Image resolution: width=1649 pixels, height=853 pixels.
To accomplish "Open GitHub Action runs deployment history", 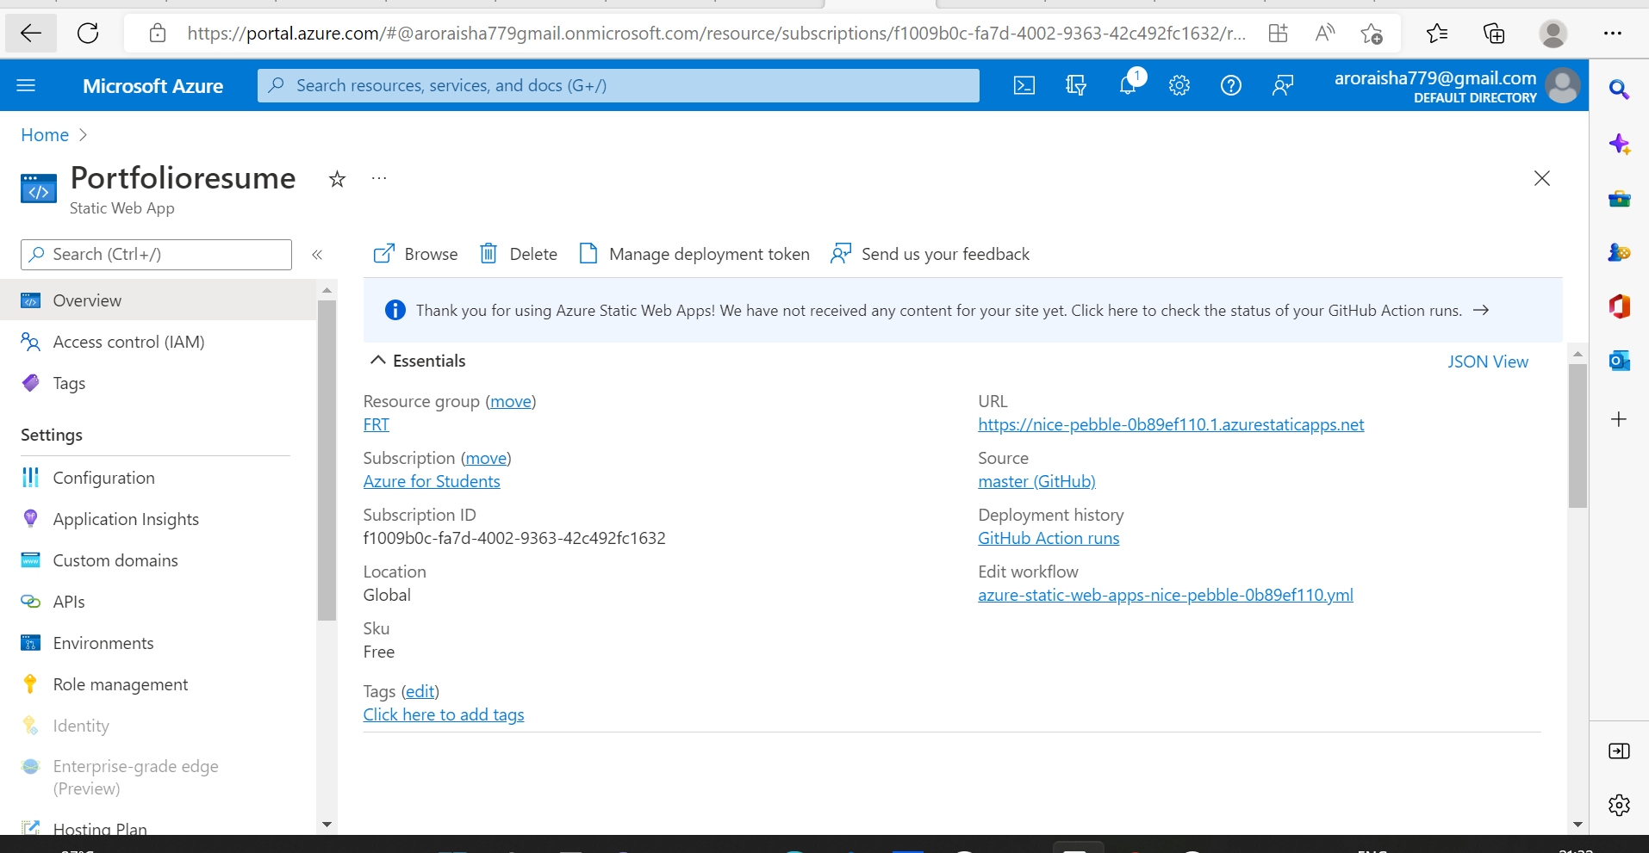I will pyautogui.click(x=1049, y=538).
